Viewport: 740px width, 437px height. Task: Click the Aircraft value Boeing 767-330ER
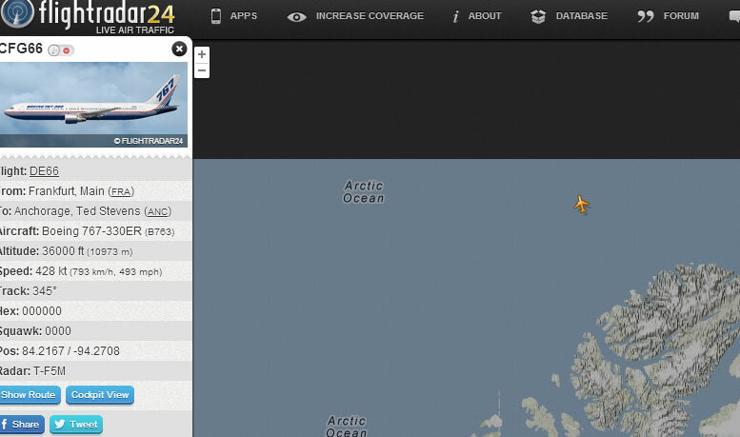click(91, 231)
